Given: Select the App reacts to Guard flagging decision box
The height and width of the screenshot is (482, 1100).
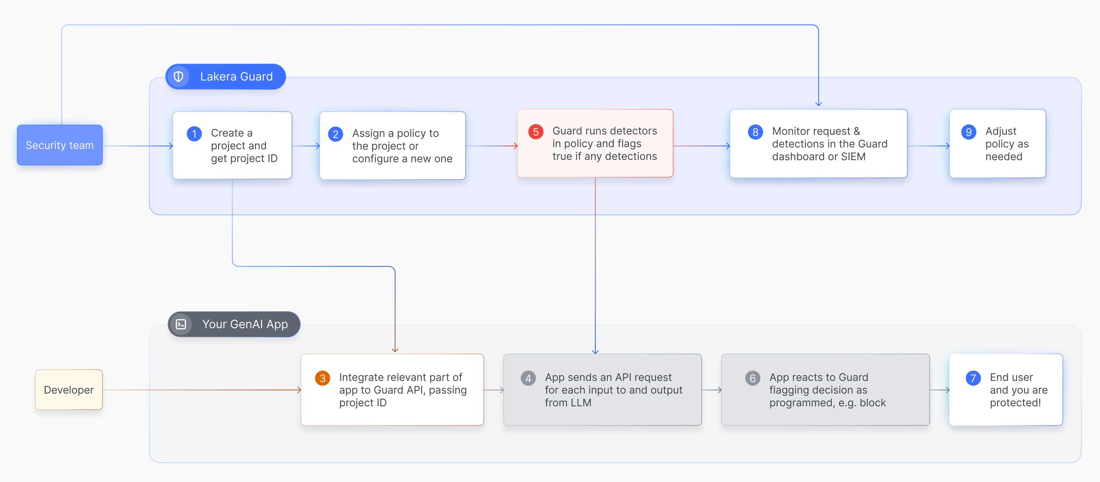Looking at the screenshot, I should tap(825, 389).
